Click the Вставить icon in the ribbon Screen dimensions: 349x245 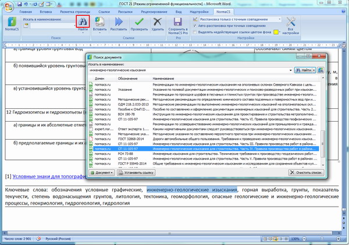(99, 22)
